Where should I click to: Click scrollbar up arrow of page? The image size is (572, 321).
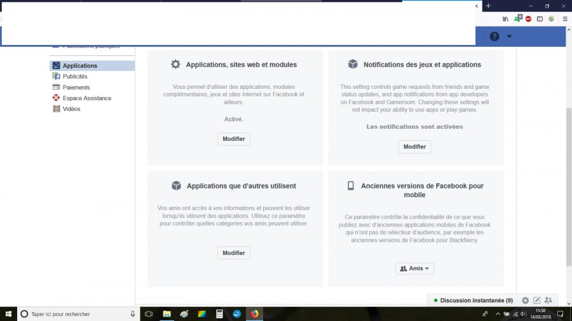coord(569,30)
